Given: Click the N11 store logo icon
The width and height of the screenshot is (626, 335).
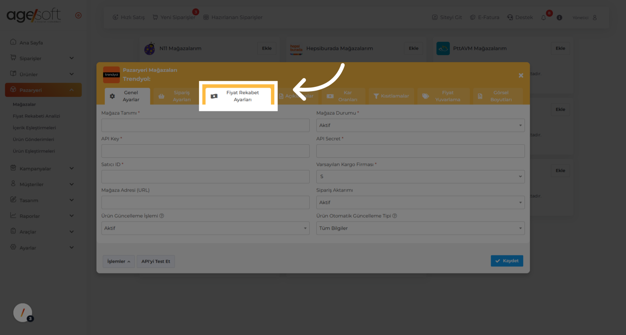Looking at the screenshot, I should 150,49.
